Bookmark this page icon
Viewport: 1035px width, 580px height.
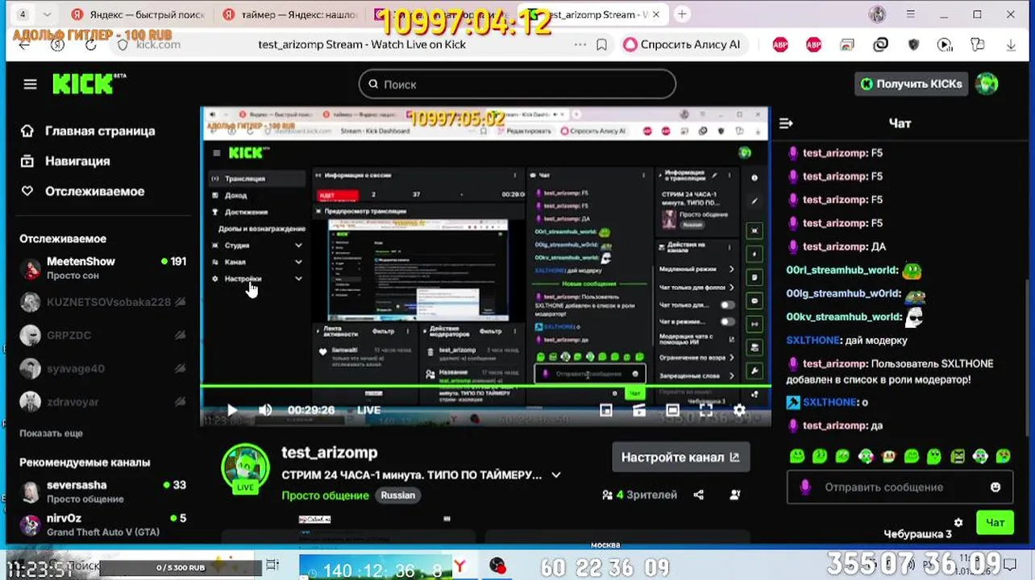pos(601,45)
